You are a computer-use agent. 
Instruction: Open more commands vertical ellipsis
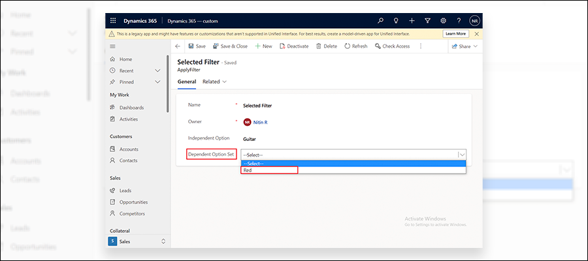[420, 46]
